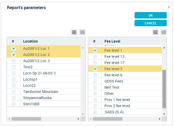Click the Fee Level list scroll-right arrow
Screen dimensions: 174x127
click(160, 119)
